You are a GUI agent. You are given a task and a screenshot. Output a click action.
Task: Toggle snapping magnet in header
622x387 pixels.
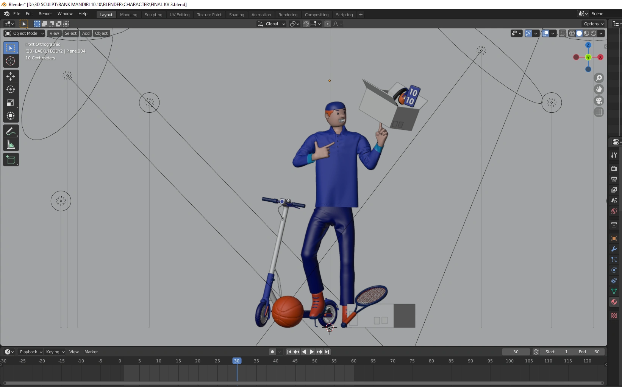[306, 24]
